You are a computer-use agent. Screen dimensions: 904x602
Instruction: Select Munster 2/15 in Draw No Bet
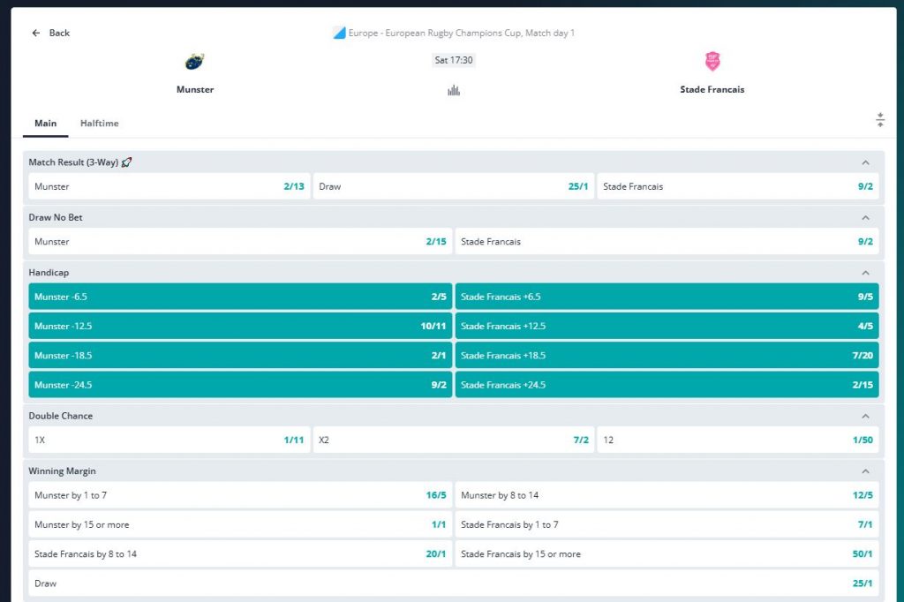[x=240, y=242]
